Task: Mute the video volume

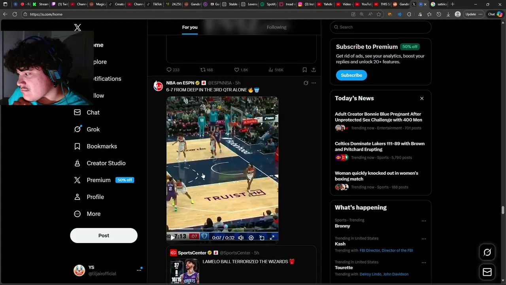Action: click(x=241, y=238)
